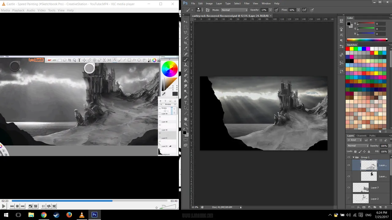
Task: Switch to the Paths tab
Action: pos(372,136)
